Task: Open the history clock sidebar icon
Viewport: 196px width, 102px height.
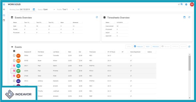Action: pyautogui.click(x=4, y=15)
